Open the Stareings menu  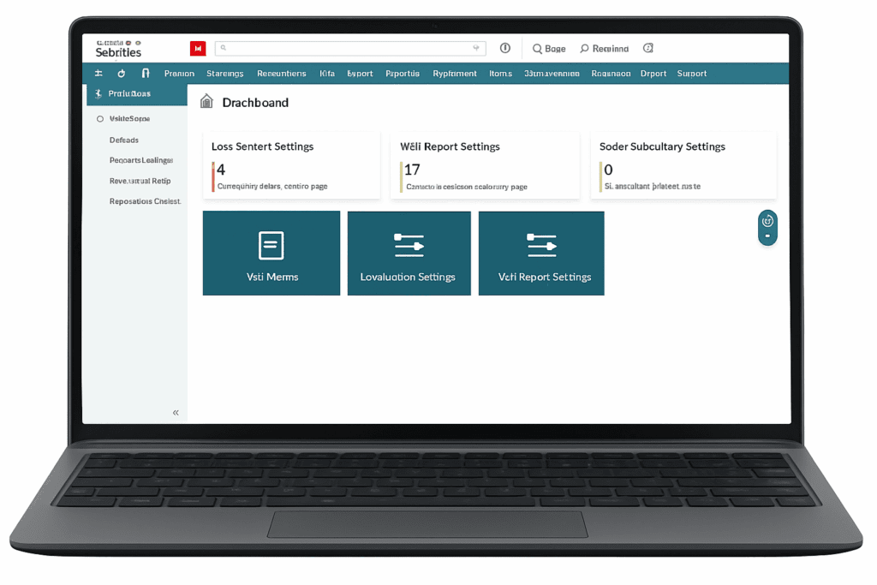225,74
